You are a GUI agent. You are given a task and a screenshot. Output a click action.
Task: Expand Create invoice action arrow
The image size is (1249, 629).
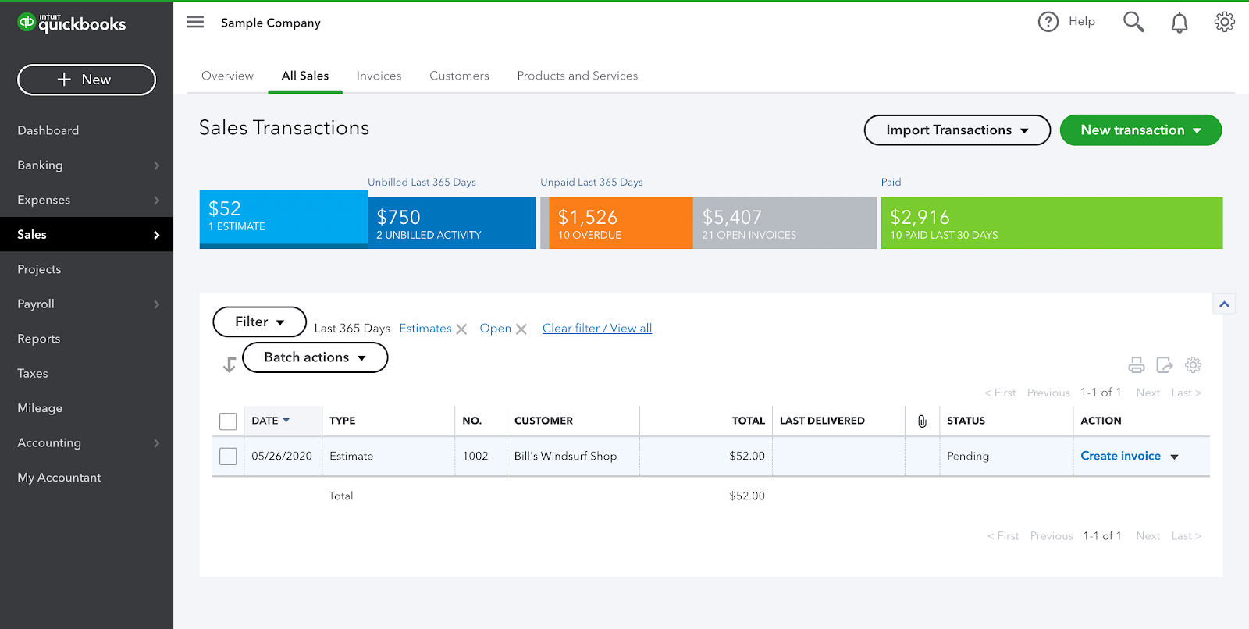pyautogui.click(x=1174, y=457)
